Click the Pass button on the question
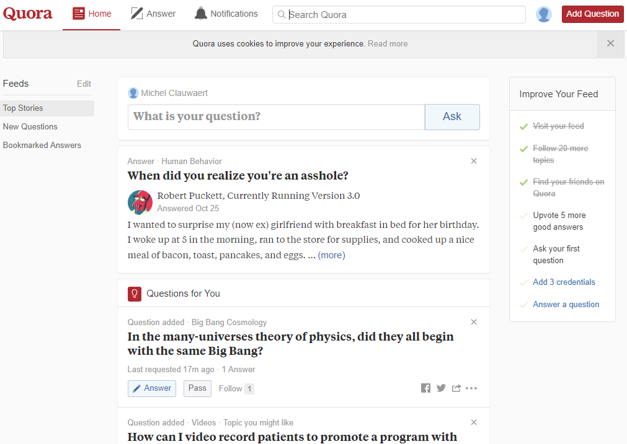The image size is (627, 444). [x=197, y=388]
